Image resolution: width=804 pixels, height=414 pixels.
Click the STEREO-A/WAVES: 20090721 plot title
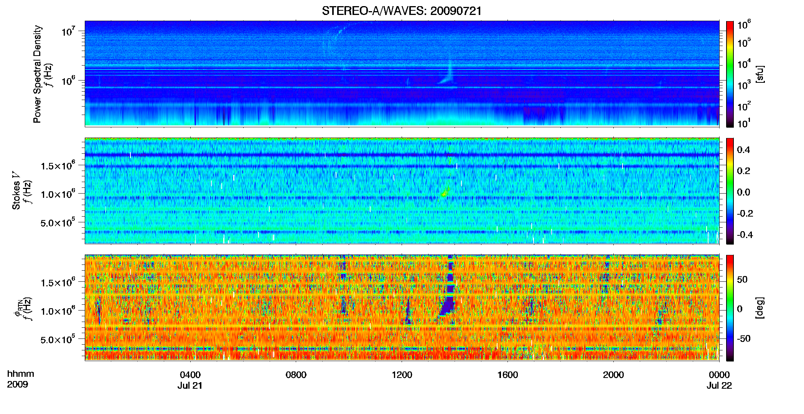(x=402, y=11)
